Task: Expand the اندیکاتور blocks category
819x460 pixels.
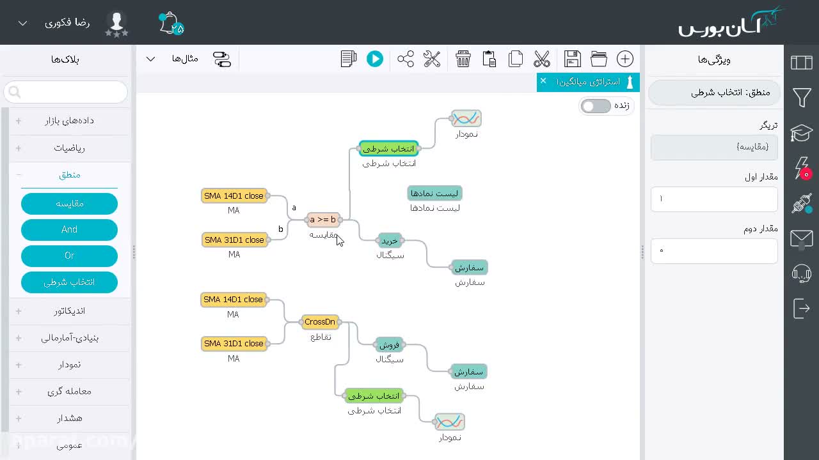Action: [x=69, y=311]
